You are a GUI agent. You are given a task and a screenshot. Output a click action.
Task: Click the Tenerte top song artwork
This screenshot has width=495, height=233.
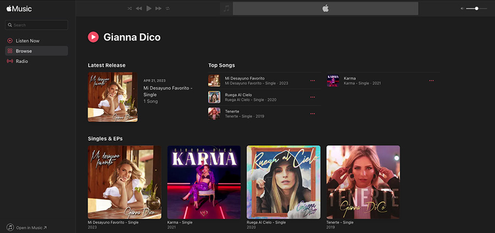[x=214, y=114]
